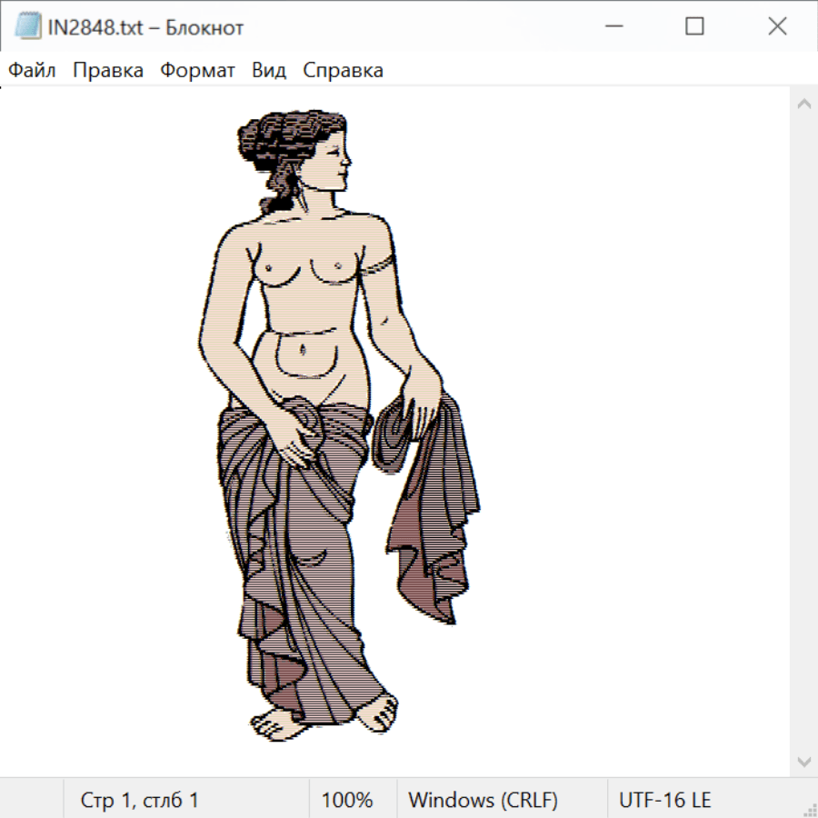This screenshot has height=818, width=818.
Task: Maximize the Блокнот window
Action: (x=694, y=27)
